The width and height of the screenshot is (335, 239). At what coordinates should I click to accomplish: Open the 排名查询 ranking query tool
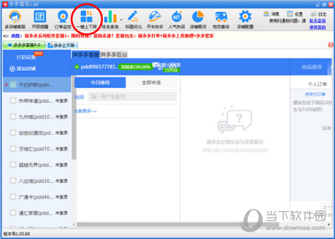point(110,19)
